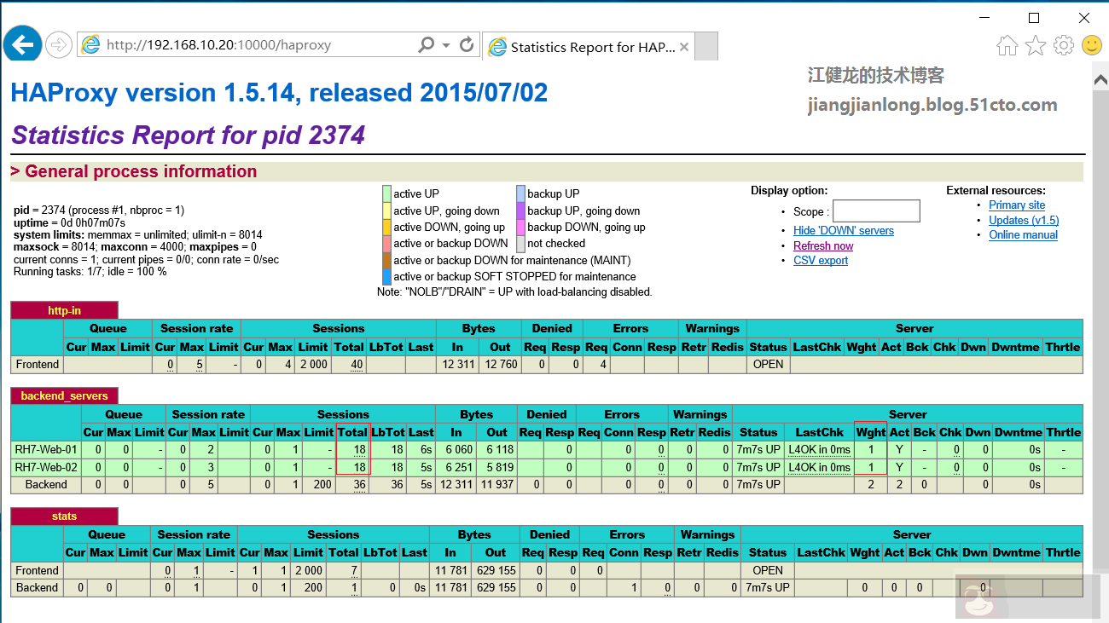Image resolution: width=1109 pixels, height=623 pixels.
Task: Select the Statistics Report browser tab
Action: pos(589,47)
